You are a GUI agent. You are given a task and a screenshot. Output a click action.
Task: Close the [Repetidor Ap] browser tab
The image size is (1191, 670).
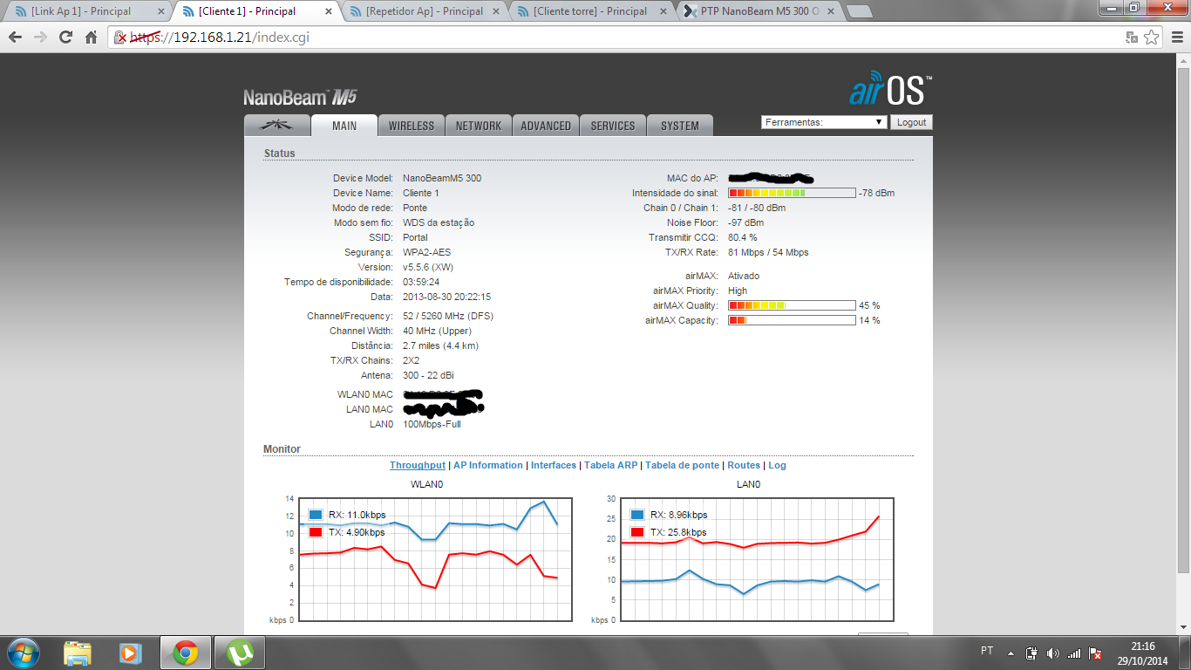tap(496, 11)
